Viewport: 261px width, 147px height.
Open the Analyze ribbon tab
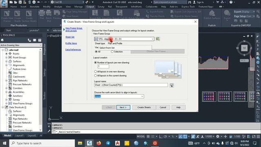pyautogui.click(x=58, y=7)
